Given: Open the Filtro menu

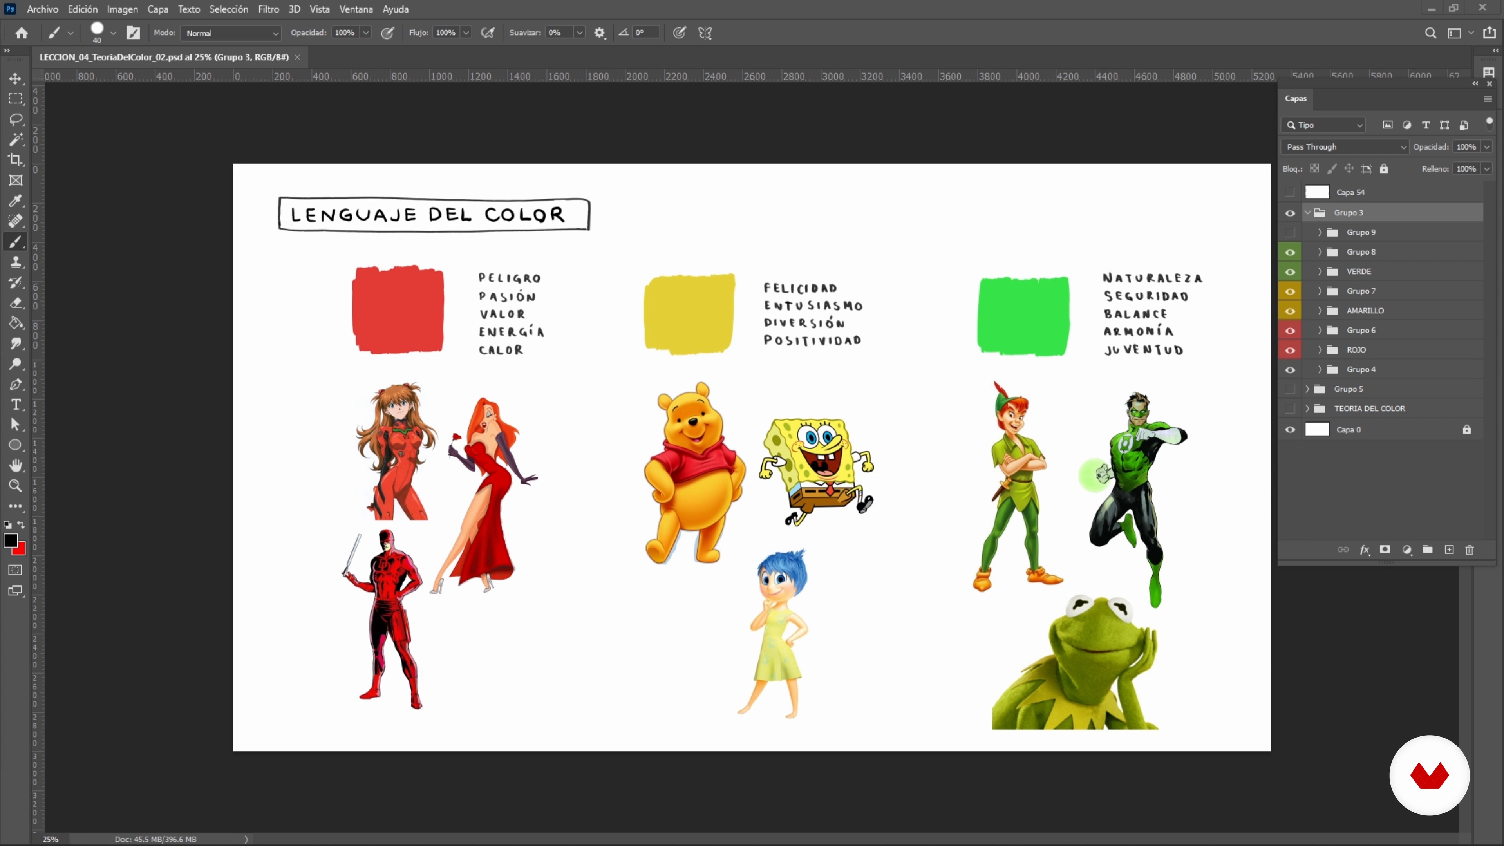Looking at the screenshot, I should (x=269, y=9).
